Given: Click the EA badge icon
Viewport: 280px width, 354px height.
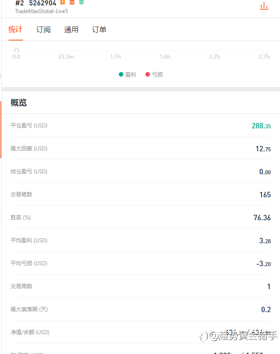Looking at the screenshot, I should (x=72, y=2).
